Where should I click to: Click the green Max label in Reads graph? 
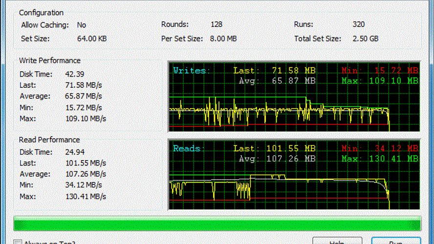coord(350,159)
